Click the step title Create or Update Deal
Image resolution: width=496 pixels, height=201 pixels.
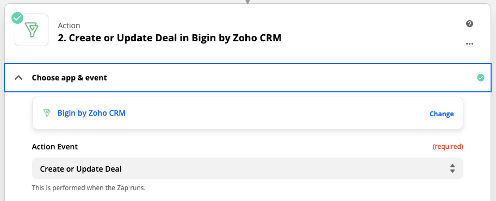click(x=170, y=38)
